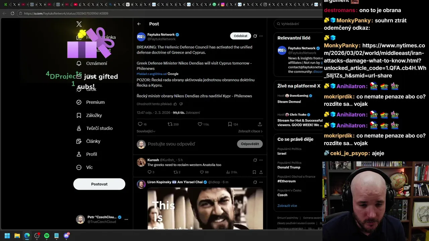Image resolution: width=429 pixels, height=241 pixels.
Task: Open Zásady používání souborů cookie link
Action: click(296, 223)
